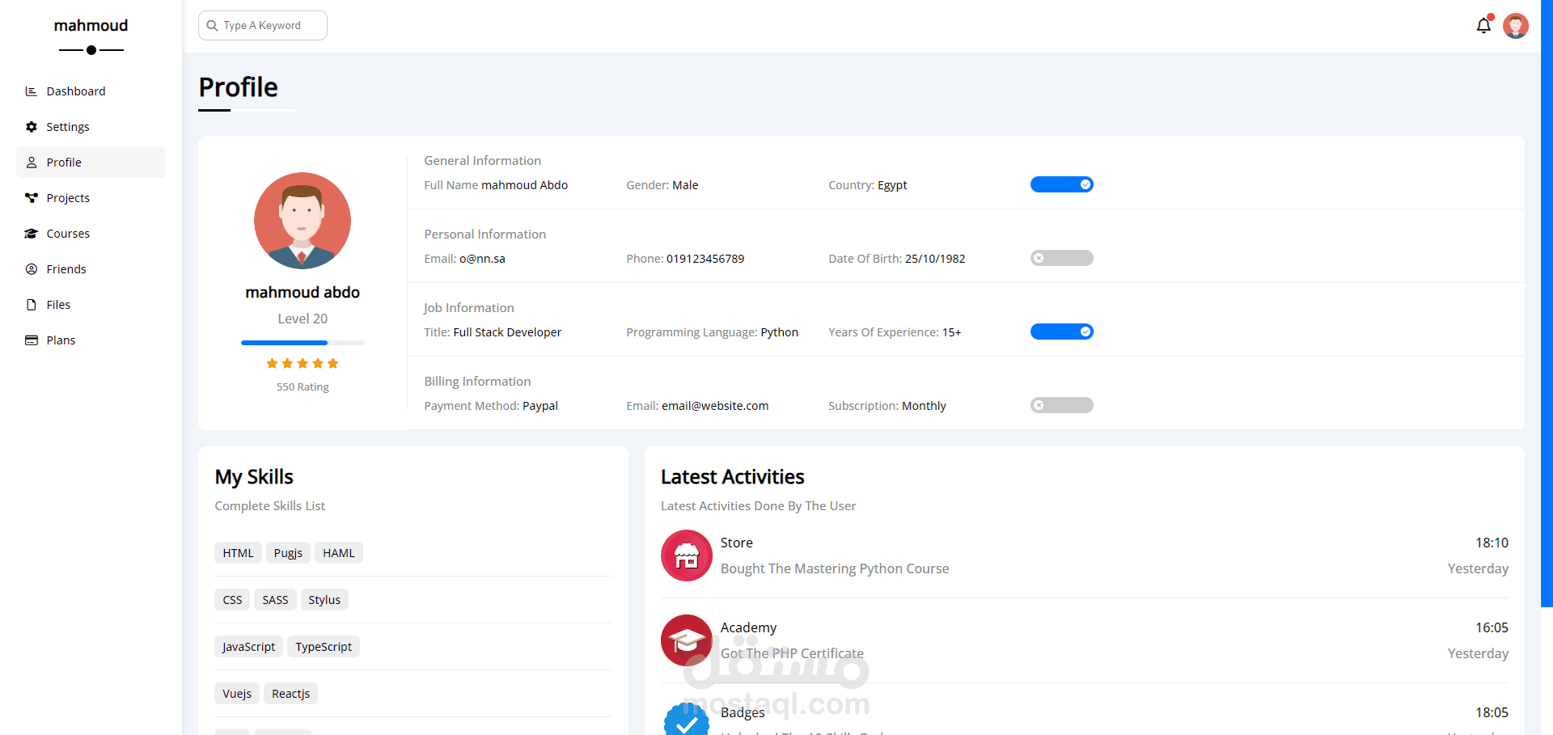Toggle off General Information switch
Image resolution: width=1553 pixels, height=735 pixels.
pyautogui.click(x=1061, y=184)
